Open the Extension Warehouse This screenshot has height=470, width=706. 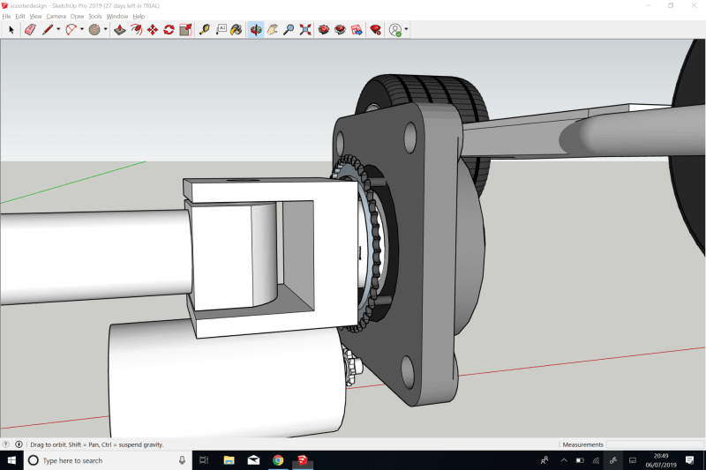pyautogui.click(x=341, y=30)
